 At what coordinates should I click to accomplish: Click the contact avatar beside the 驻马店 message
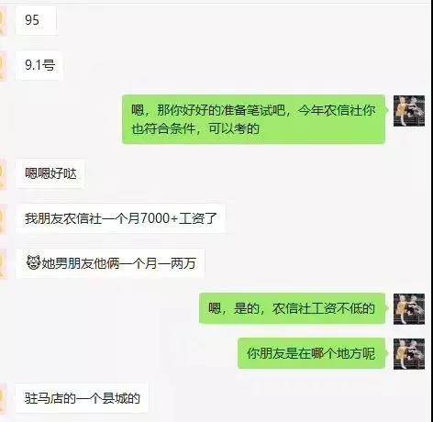point(3,398)
